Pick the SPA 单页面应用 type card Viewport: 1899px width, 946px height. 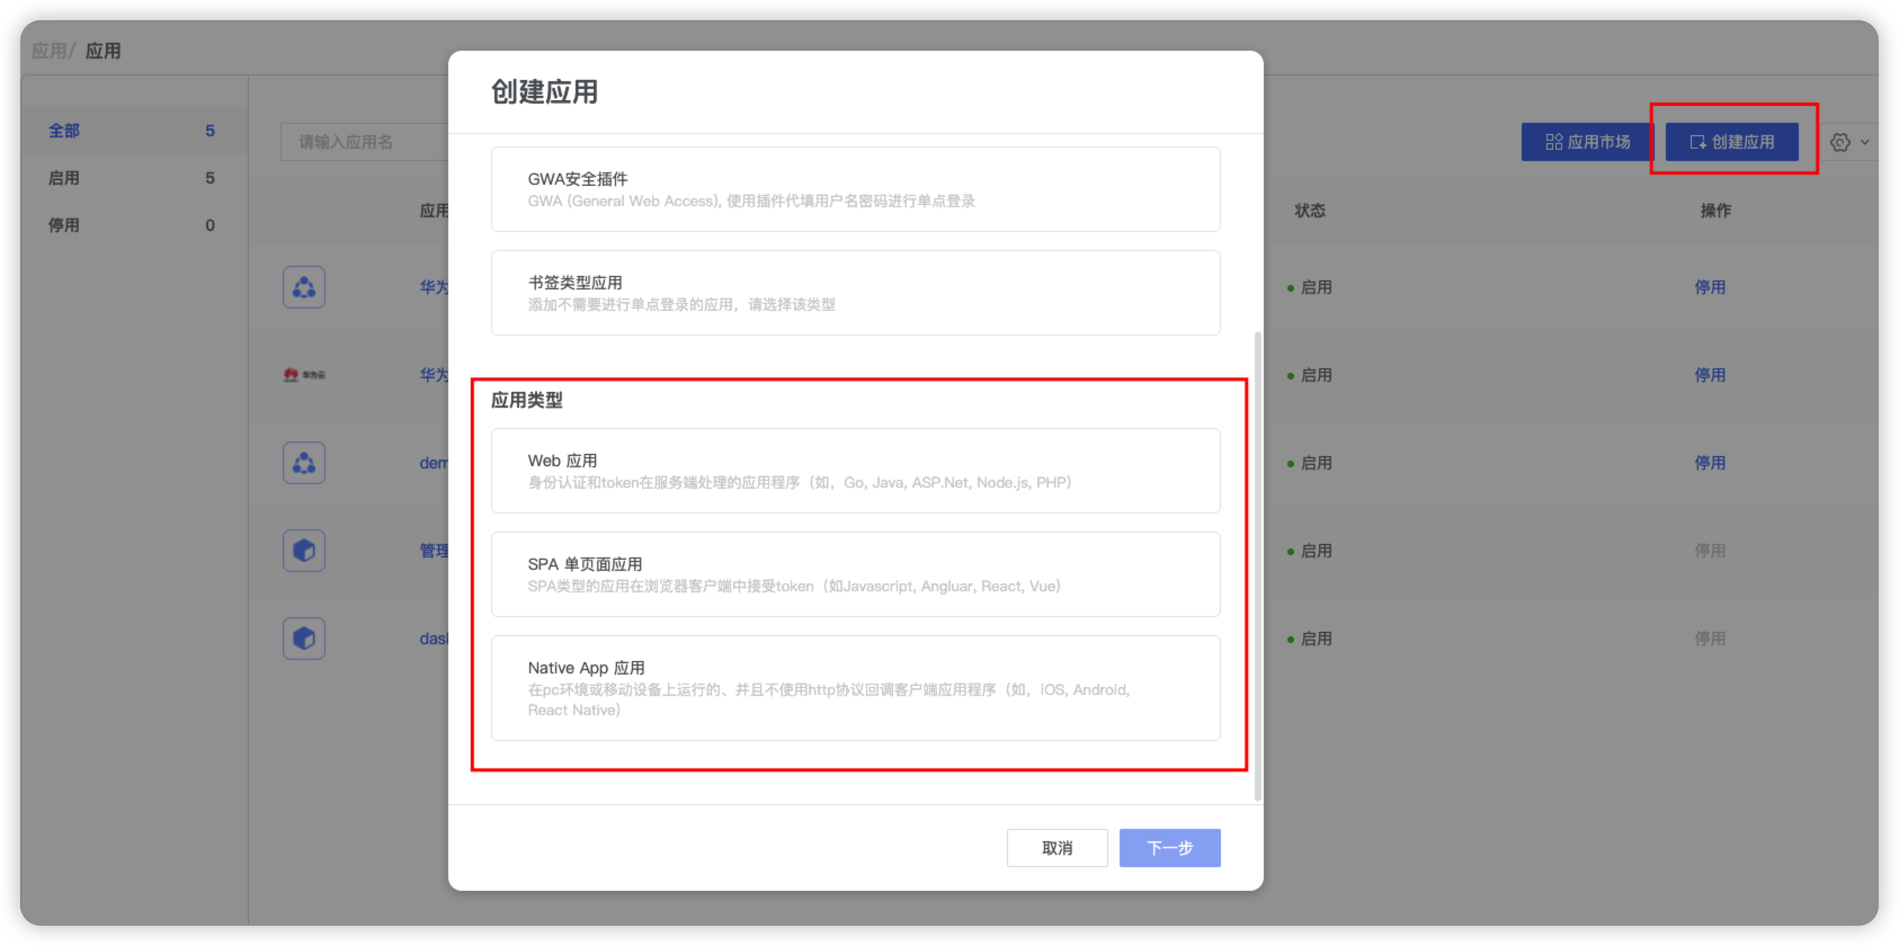(x=855, y=574)
